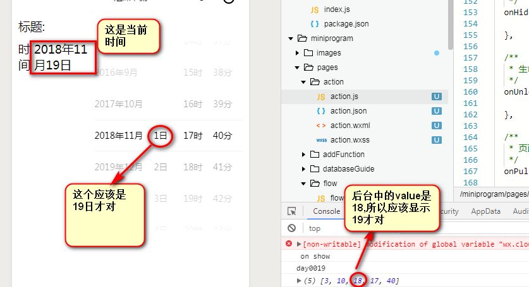
Task: Click the addFunction folder icon
Action: pos(315,155)
